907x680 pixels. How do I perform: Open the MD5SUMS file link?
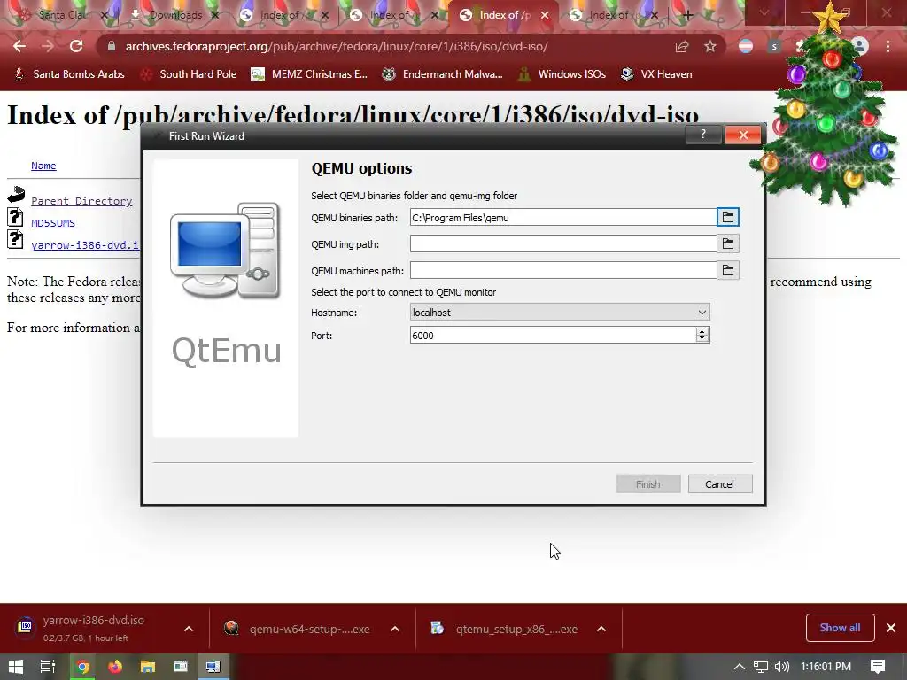point(53,222)
